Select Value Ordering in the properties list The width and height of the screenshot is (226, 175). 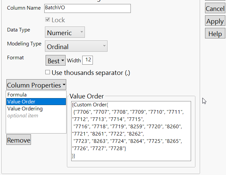click(25, 109)
